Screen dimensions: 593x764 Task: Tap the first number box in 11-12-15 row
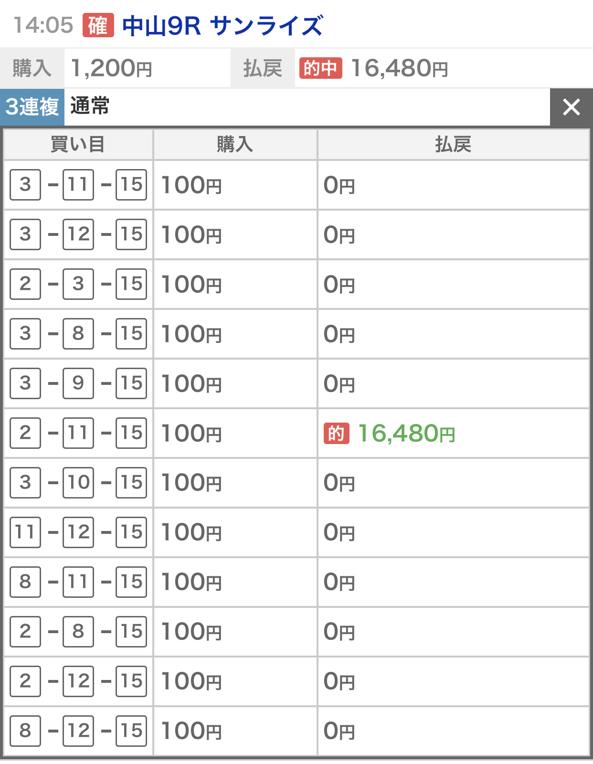(x=25, y=532)
